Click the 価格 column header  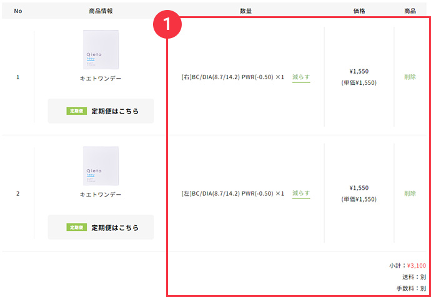[359, 11]
